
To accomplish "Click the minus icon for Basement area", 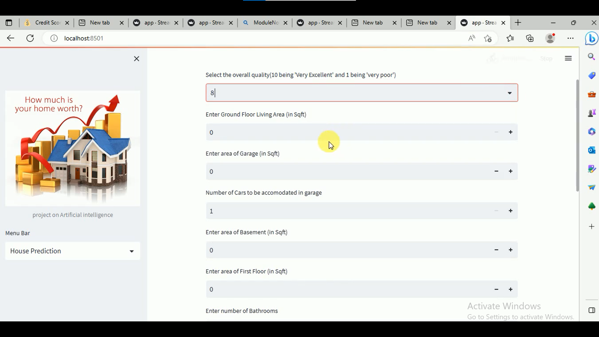I will [497, 250].
